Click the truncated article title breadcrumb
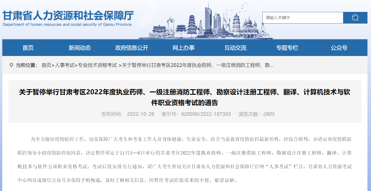 [198, 65]
